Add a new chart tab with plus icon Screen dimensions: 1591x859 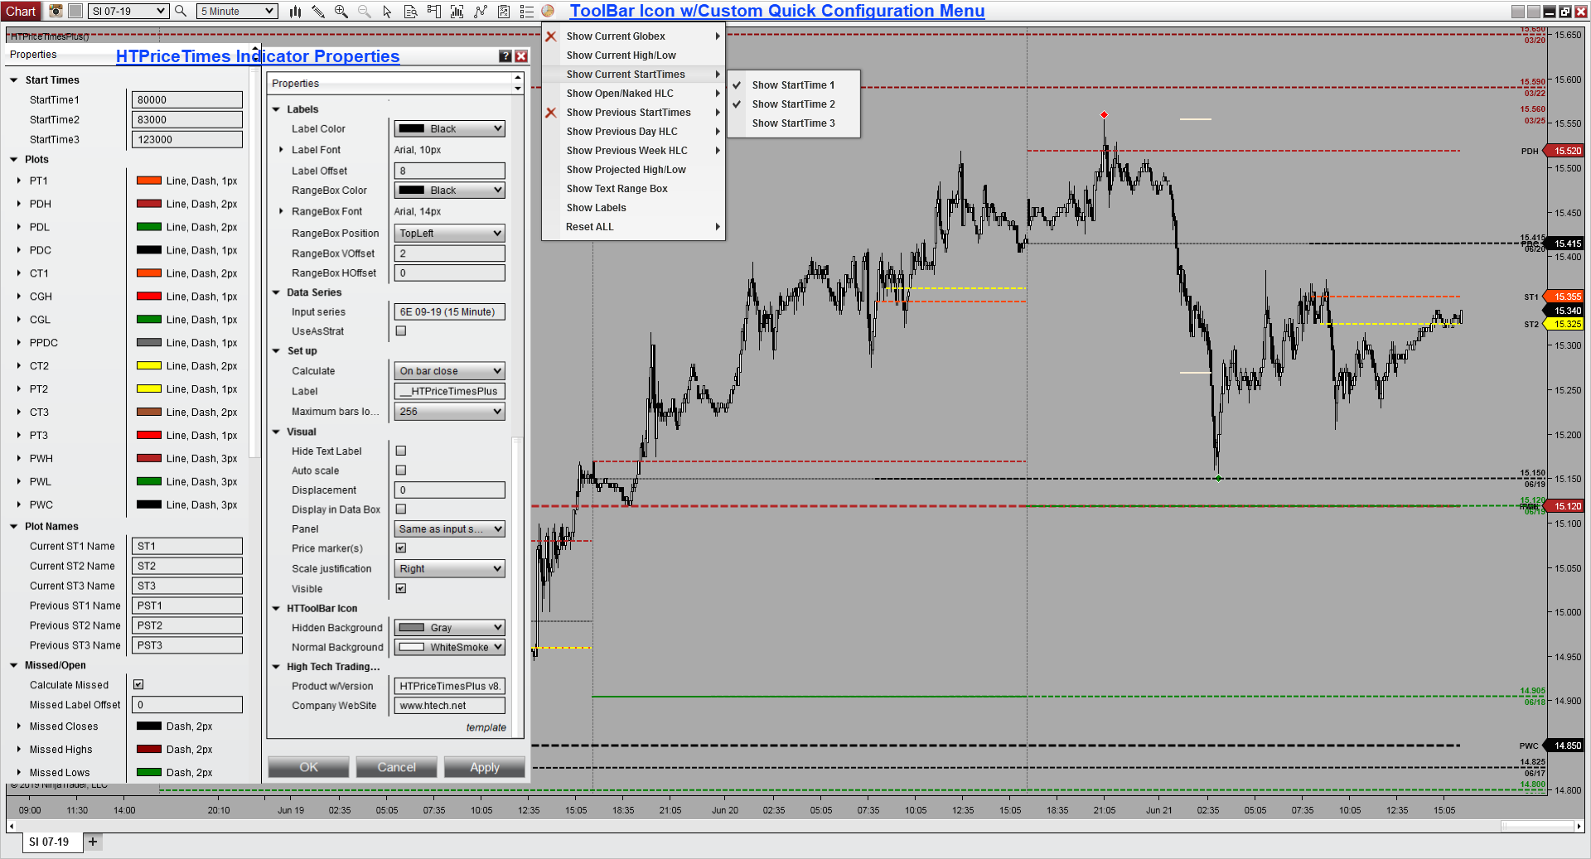93,842
